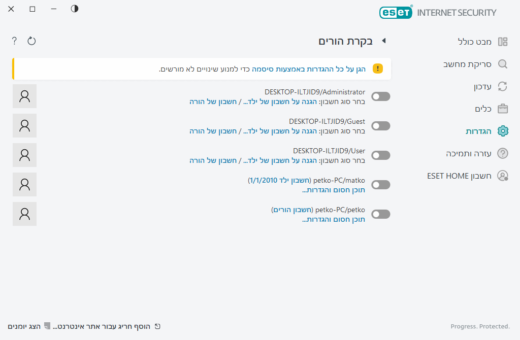This screenshot has height=340, width=520.
Task: Collapse בקרת הורים with the back arrow
Action: pyautogui.click(x=384, y=41)
